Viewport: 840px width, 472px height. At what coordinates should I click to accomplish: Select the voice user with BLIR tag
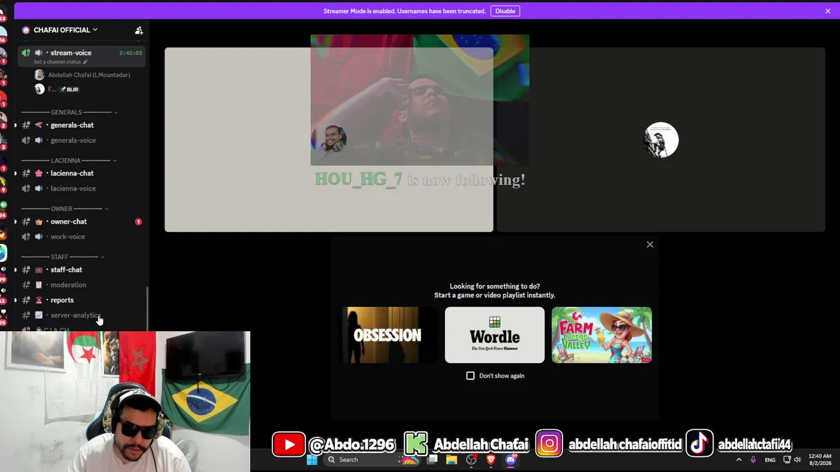[57, 89]
